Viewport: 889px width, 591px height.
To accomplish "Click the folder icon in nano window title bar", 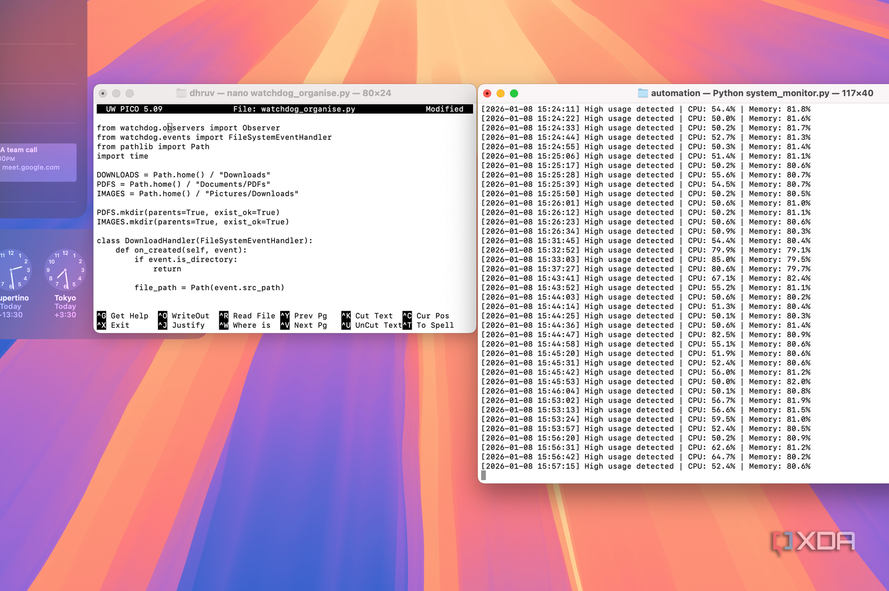I will [182, 93].
